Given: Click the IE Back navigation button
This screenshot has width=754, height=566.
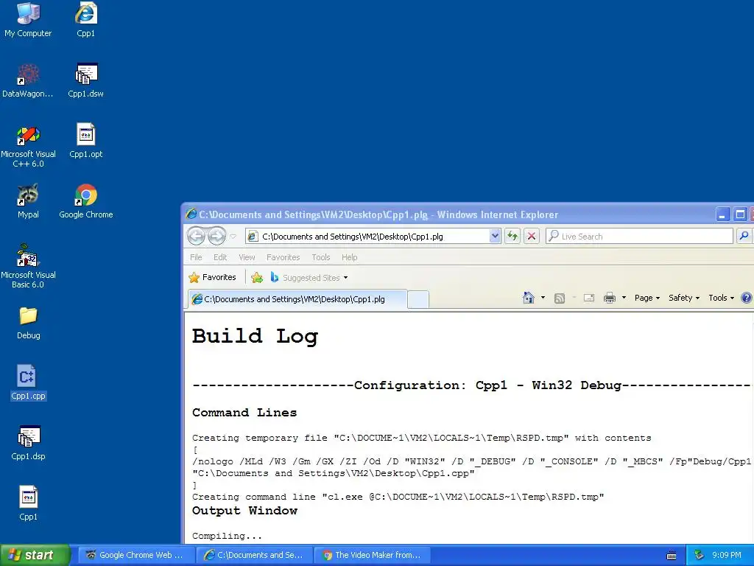Looking at the screenshot, I should click(196, 236).
